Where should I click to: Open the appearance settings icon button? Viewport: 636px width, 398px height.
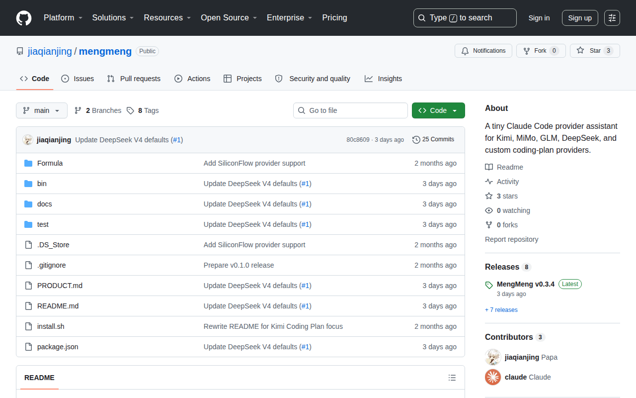click(612, 18)
